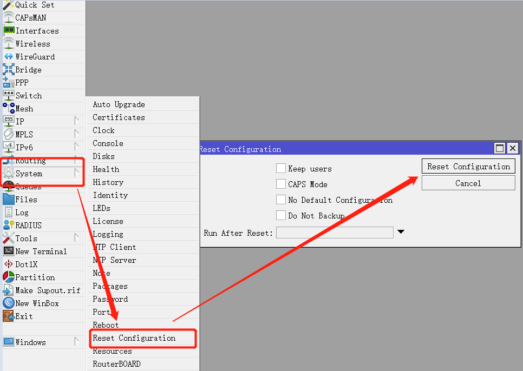The width and height of the screenshot is (523, 371).
Task: Click the RADIUS users icon
Action: [x=8, y=226]
